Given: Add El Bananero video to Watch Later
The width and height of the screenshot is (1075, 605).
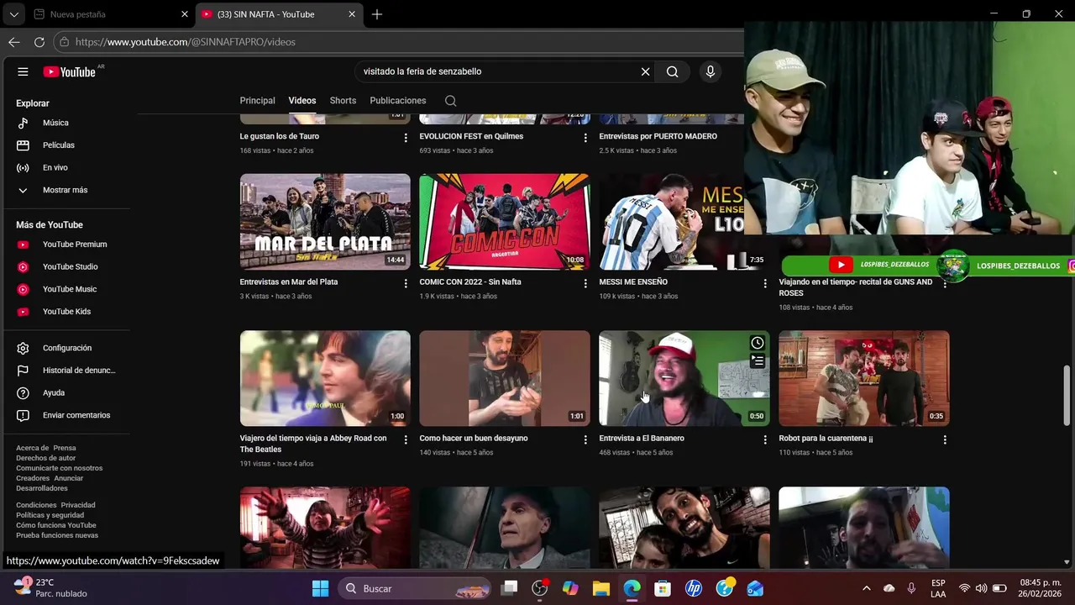Looking at the screenshot, I should 758,343.
